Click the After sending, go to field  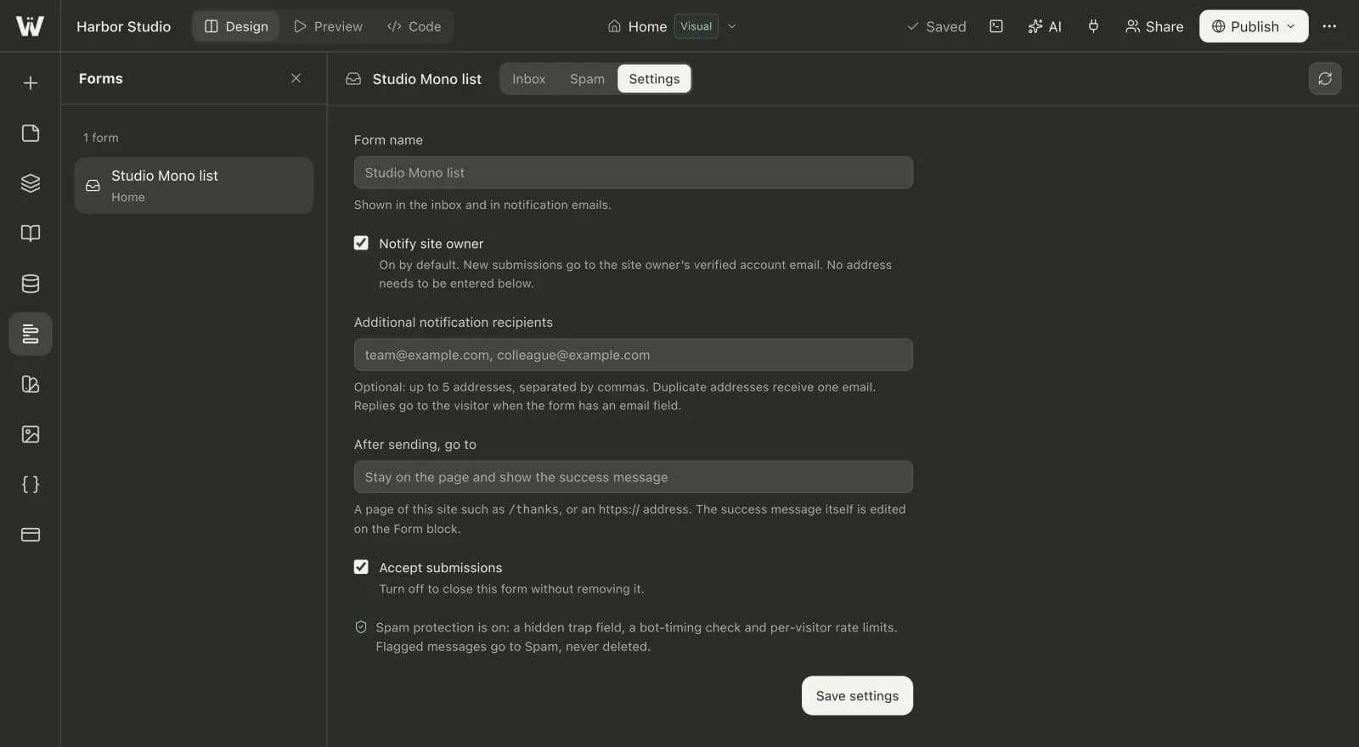coord(634,477)
